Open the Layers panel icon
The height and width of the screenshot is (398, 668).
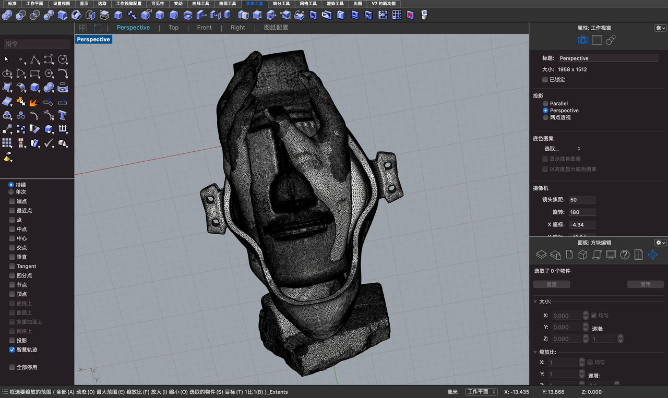tap(541, 255)
